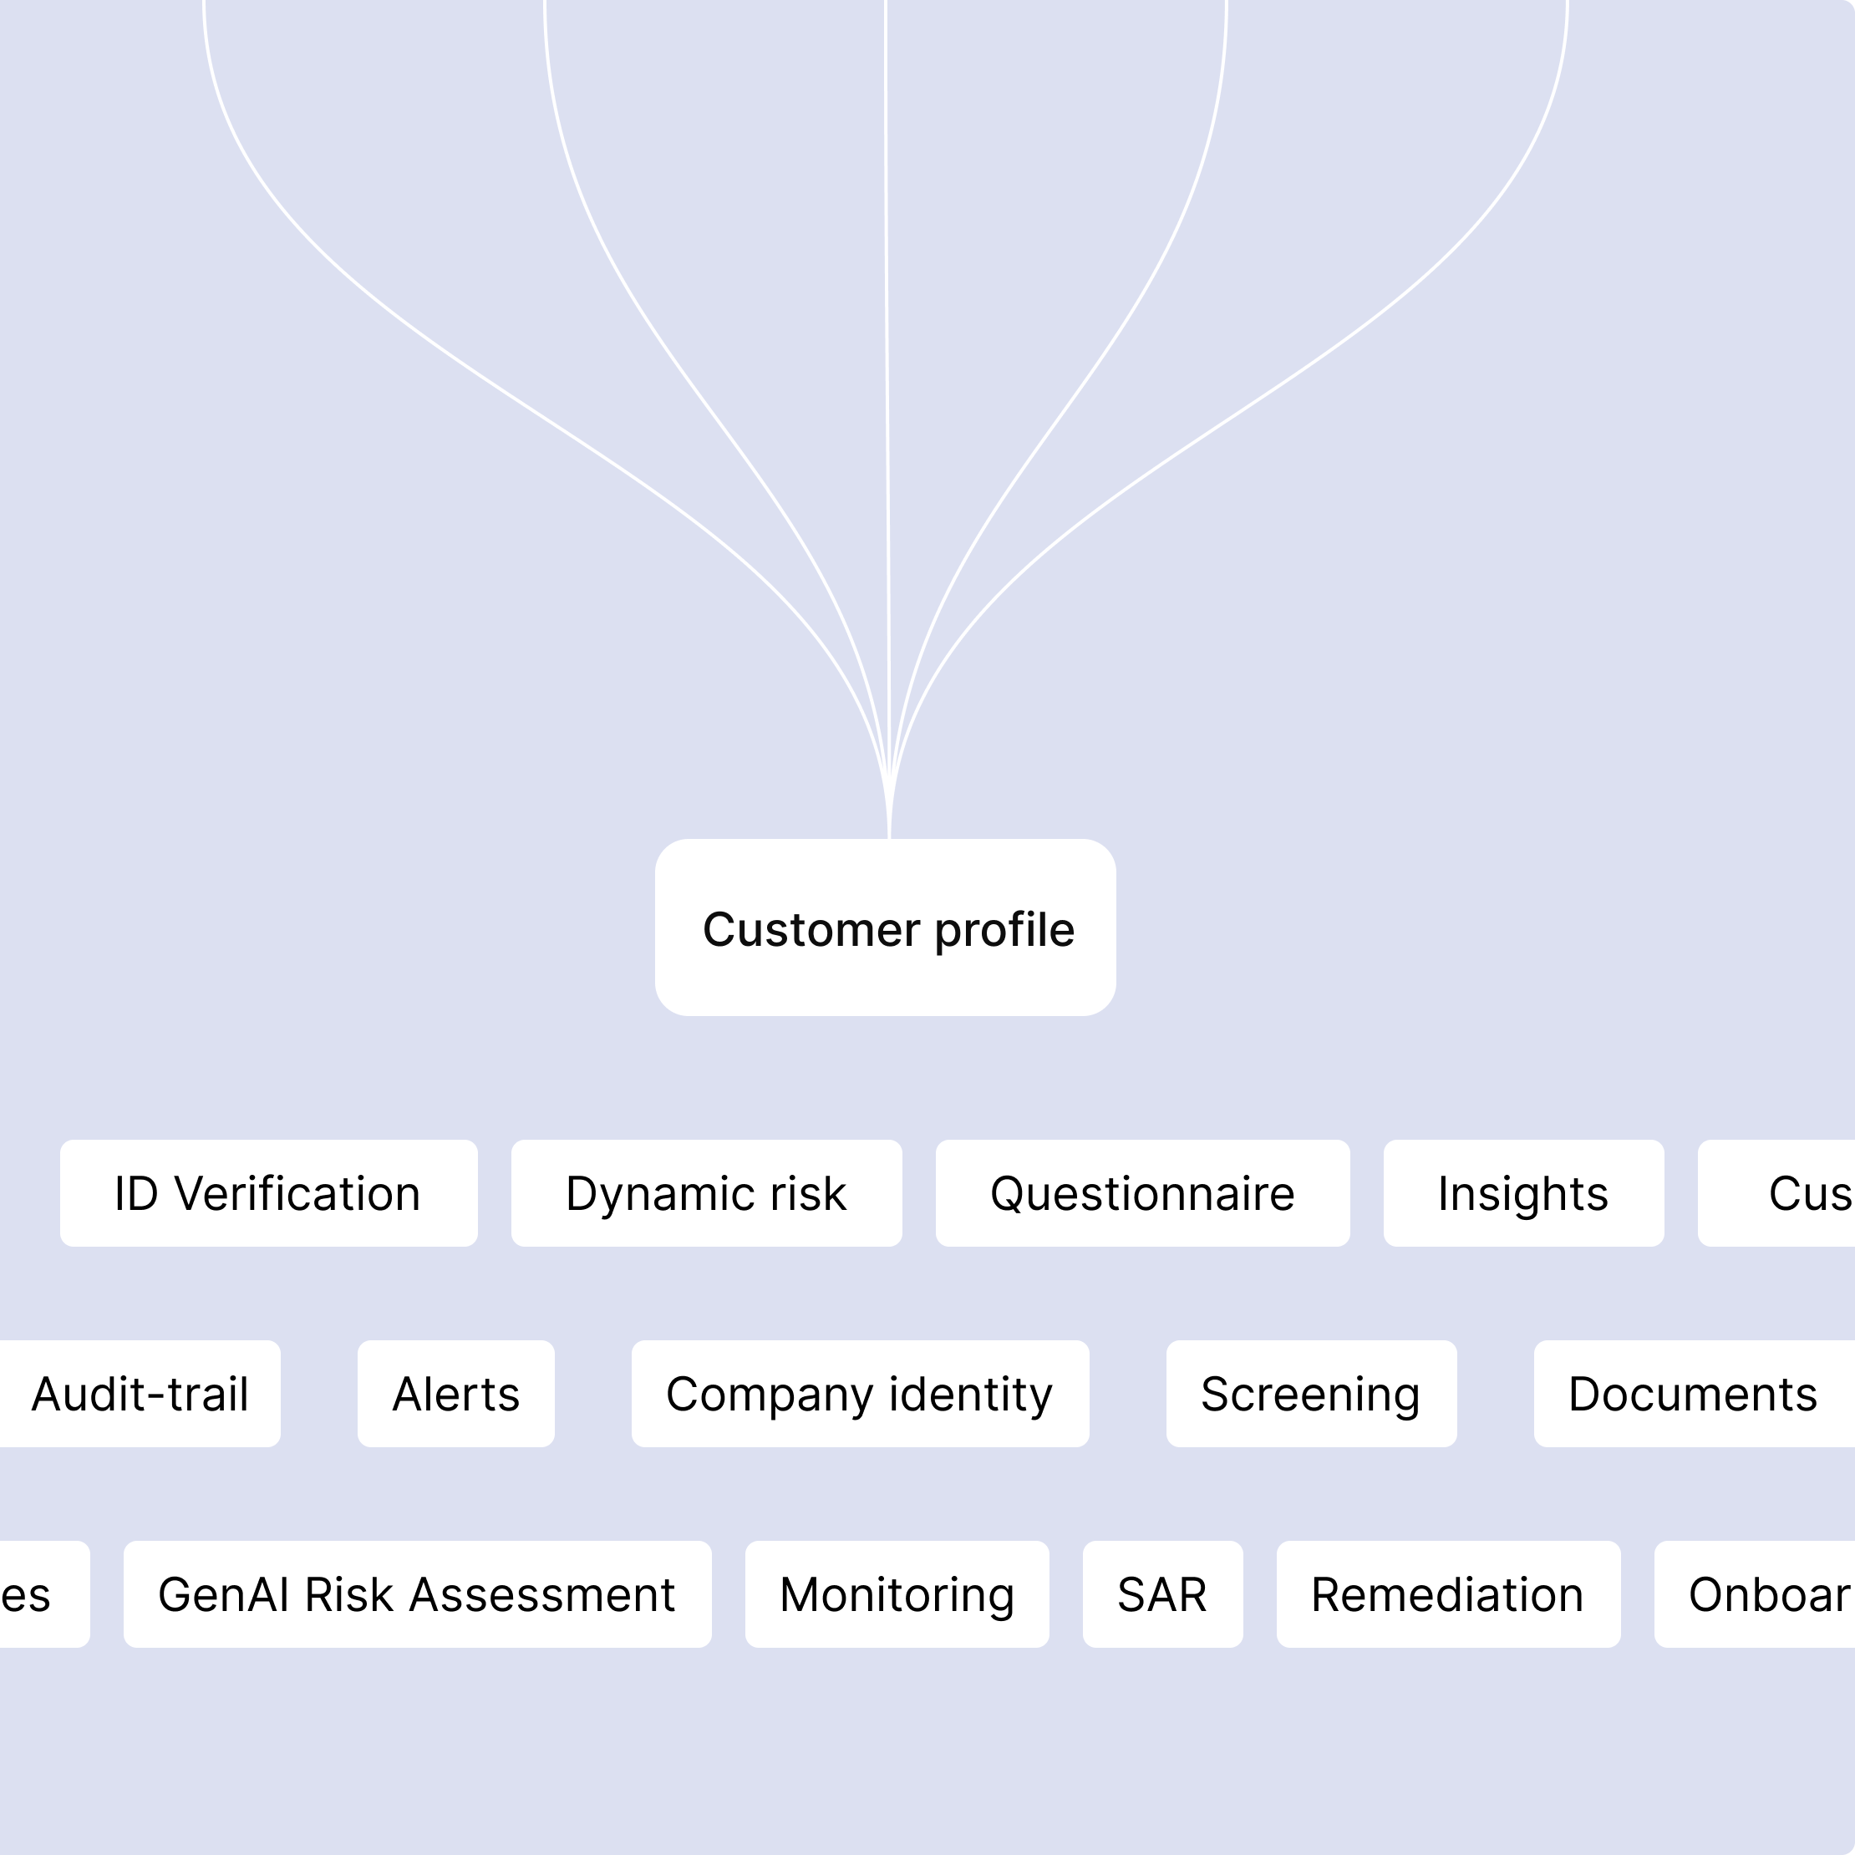The width and height of the screenshot is (1855, 1855).
Task: Open the Dynamic risk tag
Action: 707,1193
